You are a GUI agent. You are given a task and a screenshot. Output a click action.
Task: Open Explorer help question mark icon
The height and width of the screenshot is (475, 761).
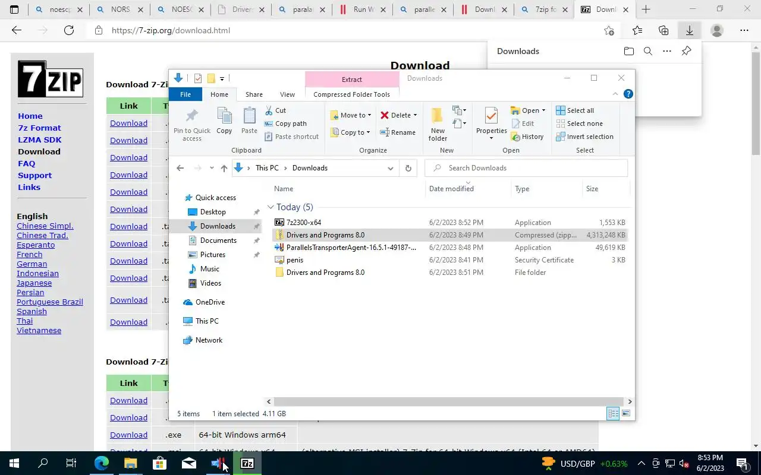click(x=628, y=94)
